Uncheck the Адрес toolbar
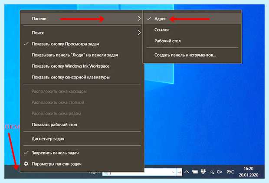Screen dimensions: 269x183 (192, 19)
